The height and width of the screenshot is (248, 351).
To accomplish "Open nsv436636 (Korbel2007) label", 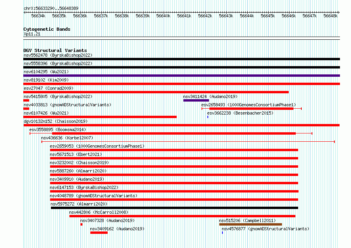I will point(67,138).
